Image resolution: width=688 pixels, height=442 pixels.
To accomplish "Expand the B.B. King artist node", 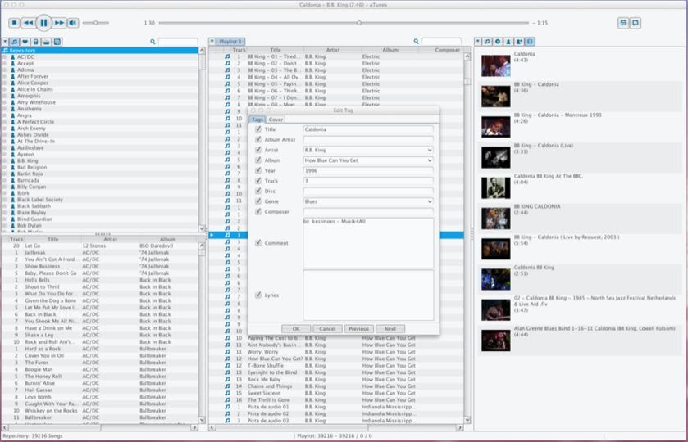I will [x=4, y=160].
